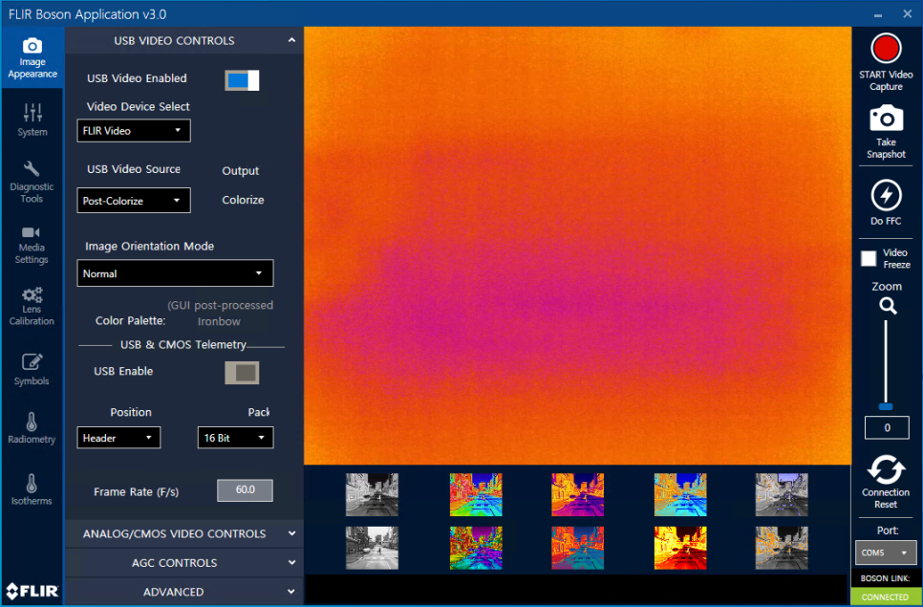
Task: Select the yellow-red fire palette thumbnail, bottom row
Action: (680, 548)
